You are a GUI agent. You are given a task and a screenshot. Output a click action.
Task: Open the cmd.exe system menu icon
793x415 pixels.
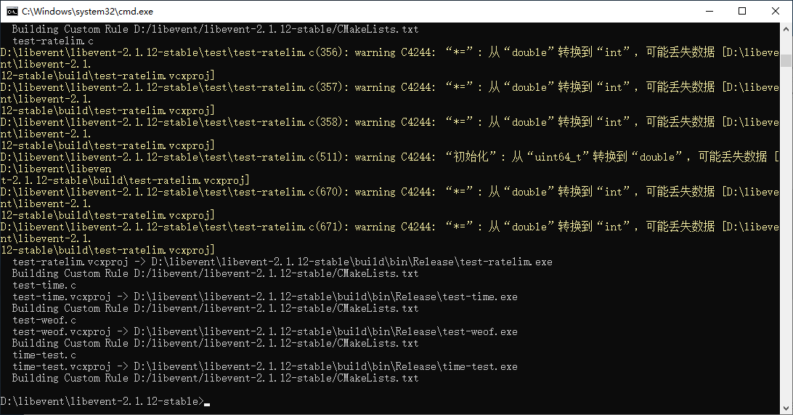click(12, 11)
